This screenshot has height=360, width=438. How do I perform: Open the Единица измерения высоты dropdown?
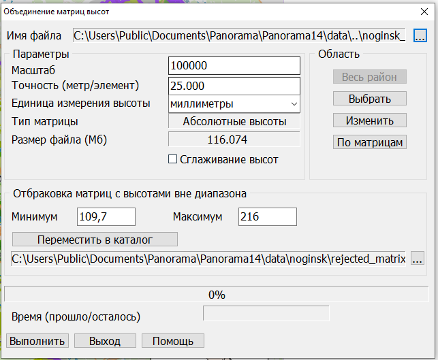click(234, 104)
